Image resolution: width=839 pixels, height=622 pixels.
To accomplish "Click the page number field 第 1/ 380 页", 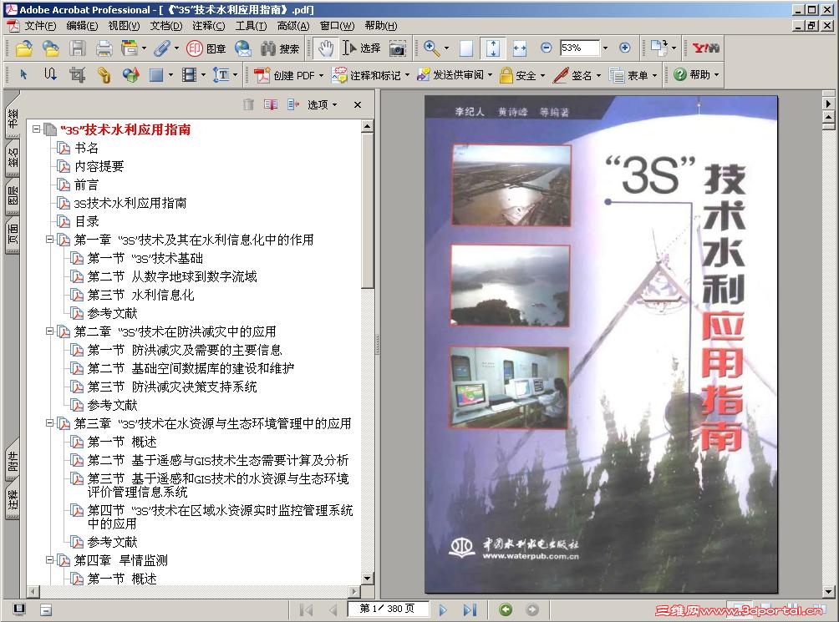I will [x=388, y=609].
